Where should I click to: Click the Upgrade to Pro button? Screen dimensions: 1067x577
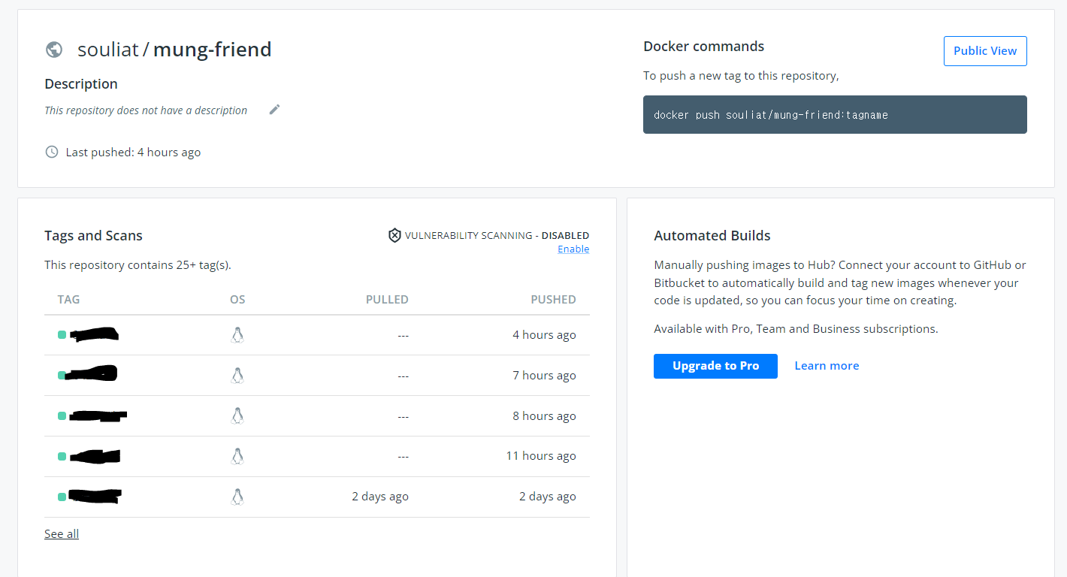tap(715, 366)
